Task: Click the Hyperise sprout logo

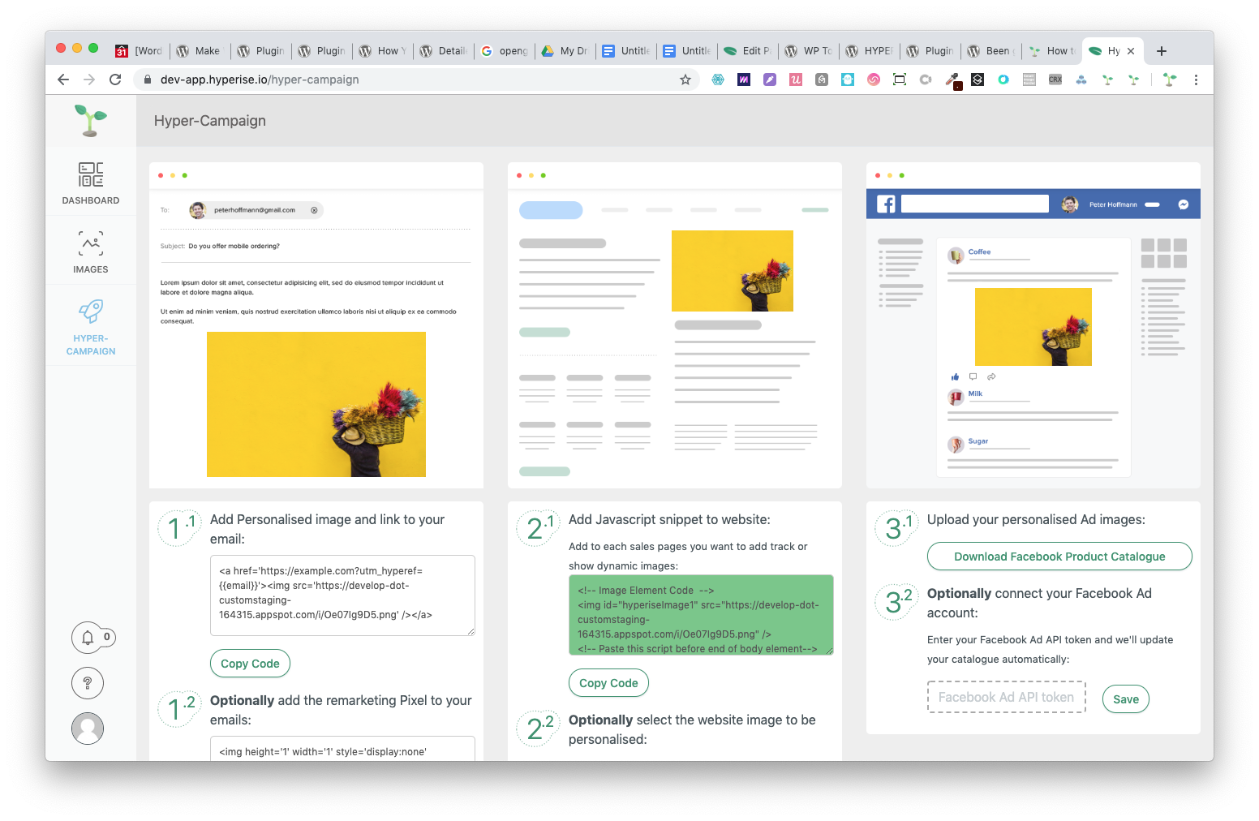Action: click(91, 120)
